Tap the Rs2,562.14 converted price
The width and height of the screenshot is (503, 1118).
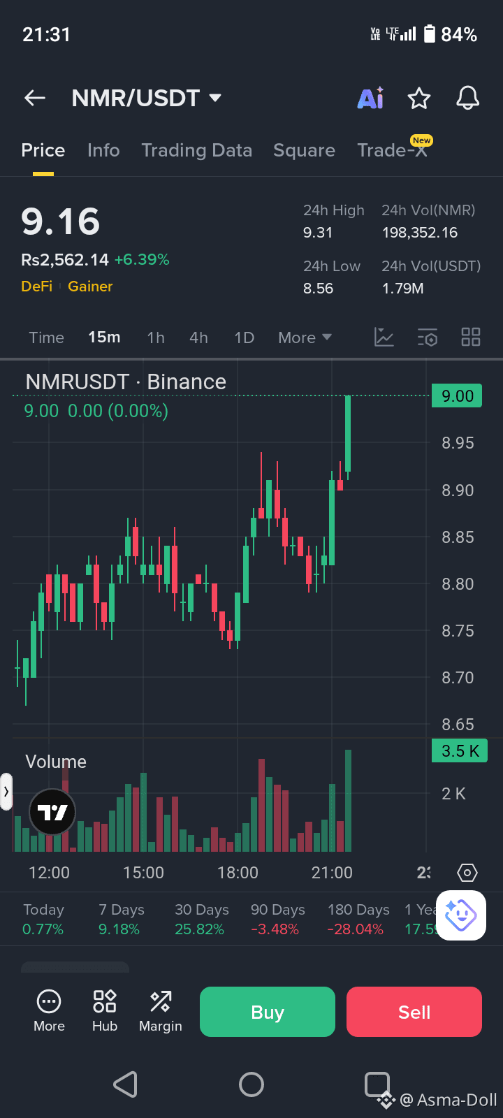(65, 260)
